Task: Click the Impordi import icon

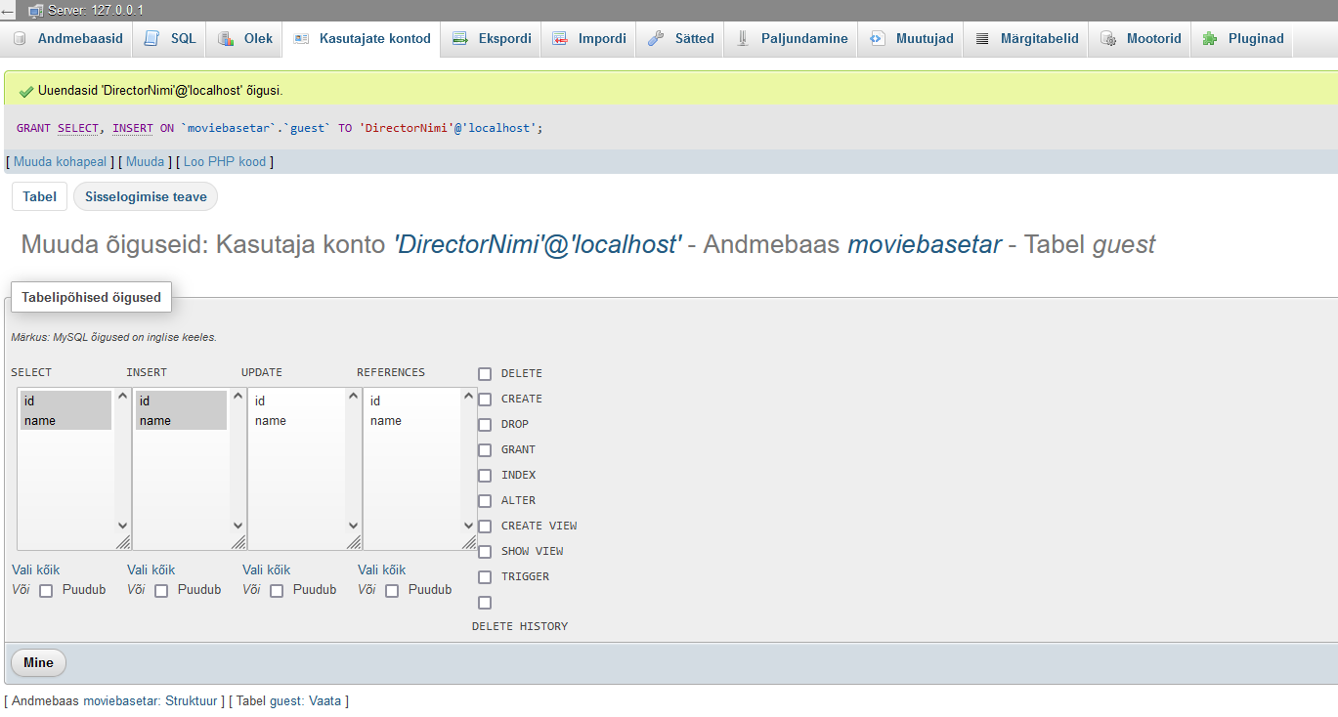Action: [x=560, y=39]
